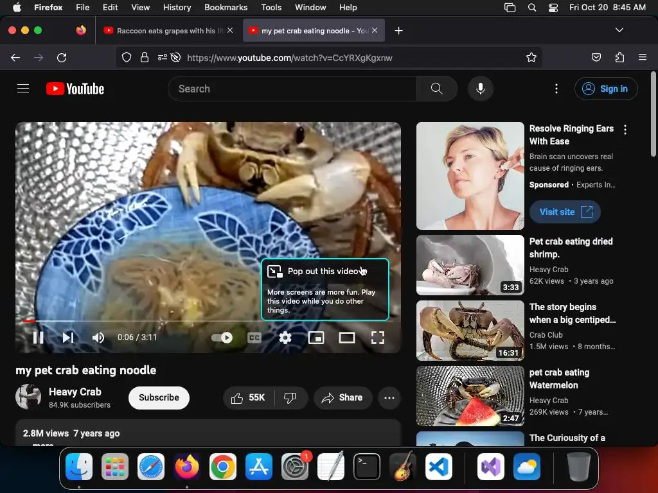Mute the video volume speaker icon
The width and height of the screenshot is (658, 493).
point(98,338)
